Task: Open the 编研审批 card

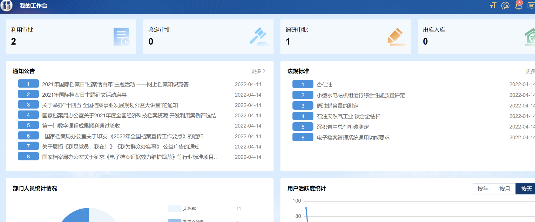Action: coord(345,37)
